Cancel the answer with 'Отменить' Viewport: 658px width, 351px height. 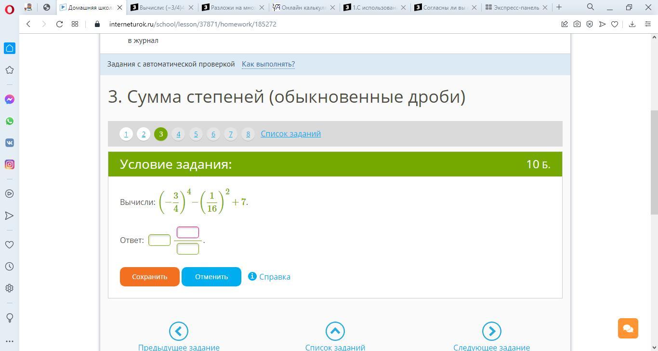click(x=211, y=277)
